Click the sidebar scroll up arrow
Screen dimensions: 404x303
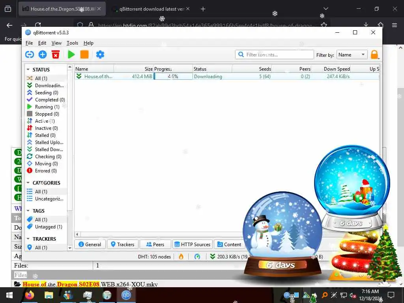point(69,67)
